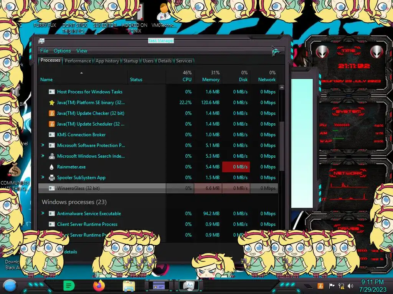The height and width of the screenshot is (294, 393).
Task: Select the KMS Connection Broker name
Action: click(81, 135)
